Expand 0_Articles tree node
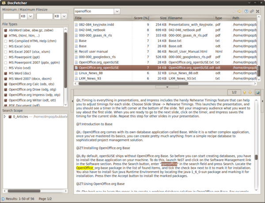The image size is (265, 203). point(5,117)
